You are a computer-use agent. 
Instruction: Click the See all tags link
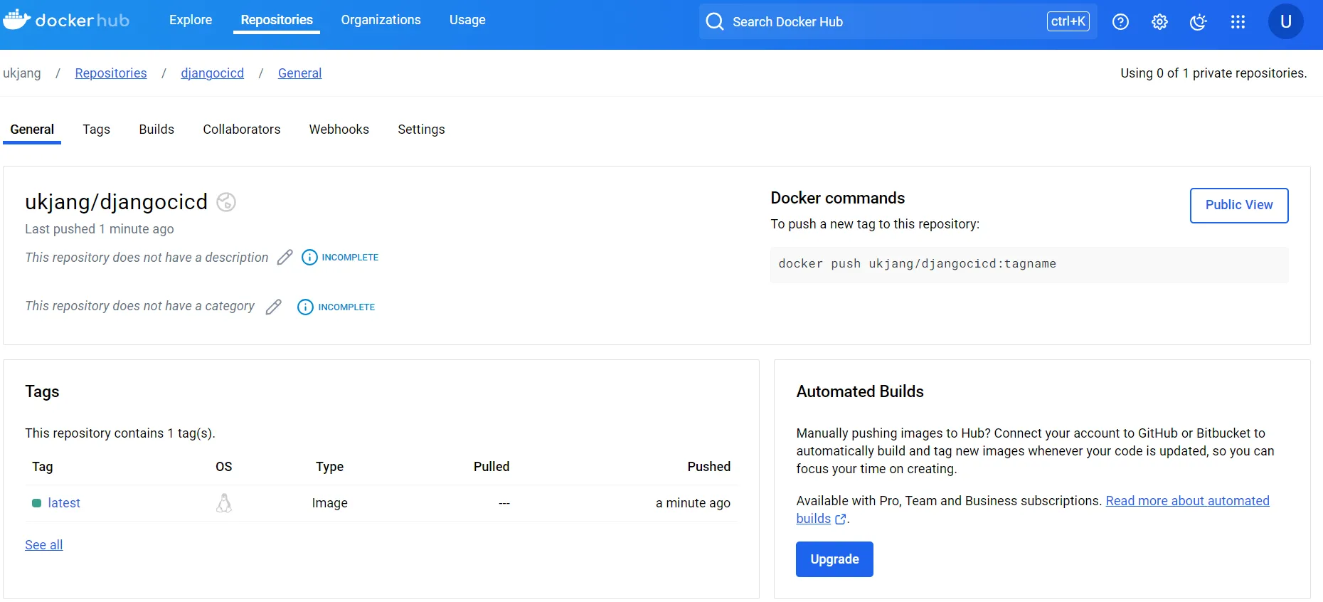pyautogui.click(x=44, y=545)
